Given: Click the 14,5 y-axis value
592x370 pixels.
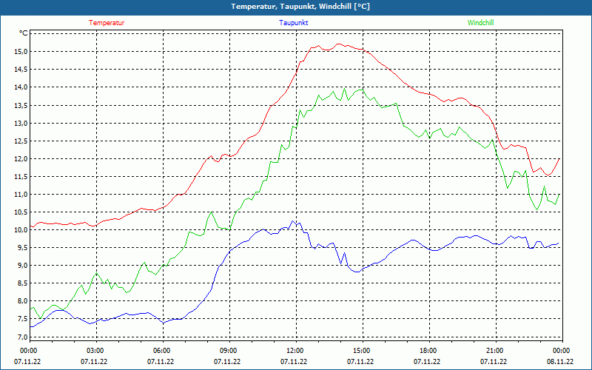Looking at the screenshot, I should 21,69.
